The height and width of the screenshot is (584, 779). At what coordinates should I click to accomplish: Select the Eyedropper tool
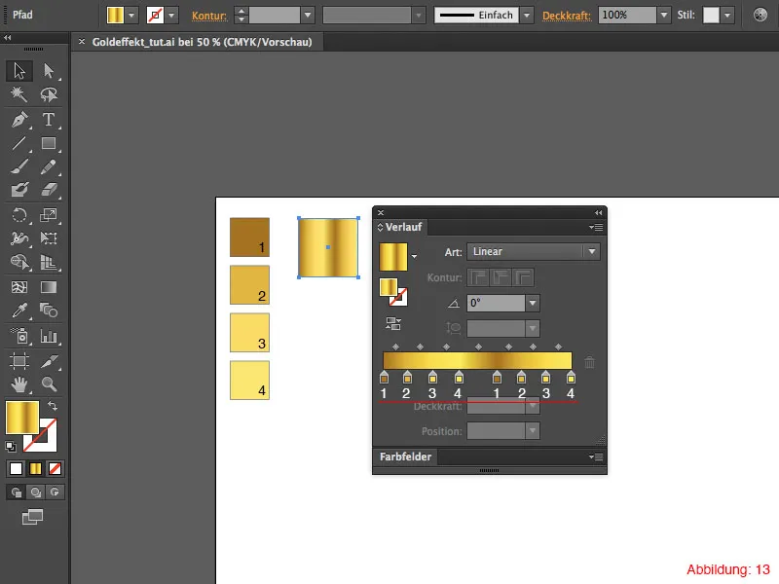19,310
